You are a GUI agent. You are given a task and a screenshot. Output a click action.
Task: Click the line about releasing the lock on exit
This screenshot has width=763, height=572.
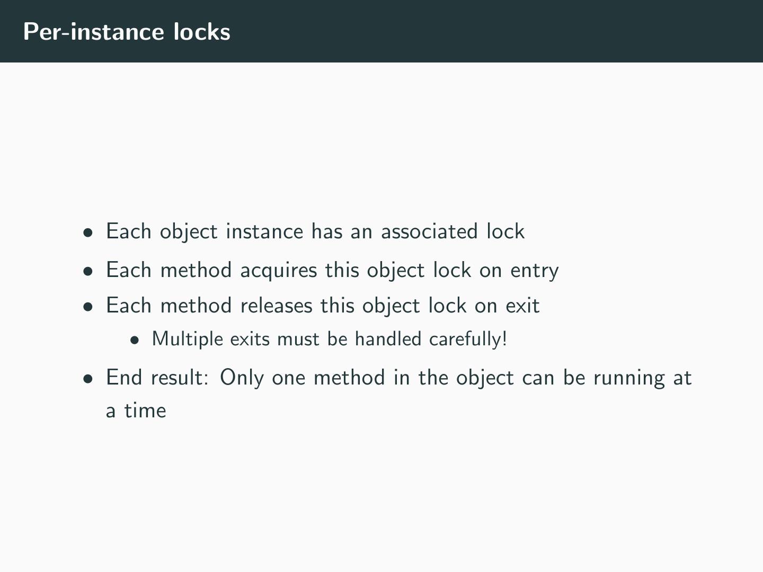click(x=322, y=306)
